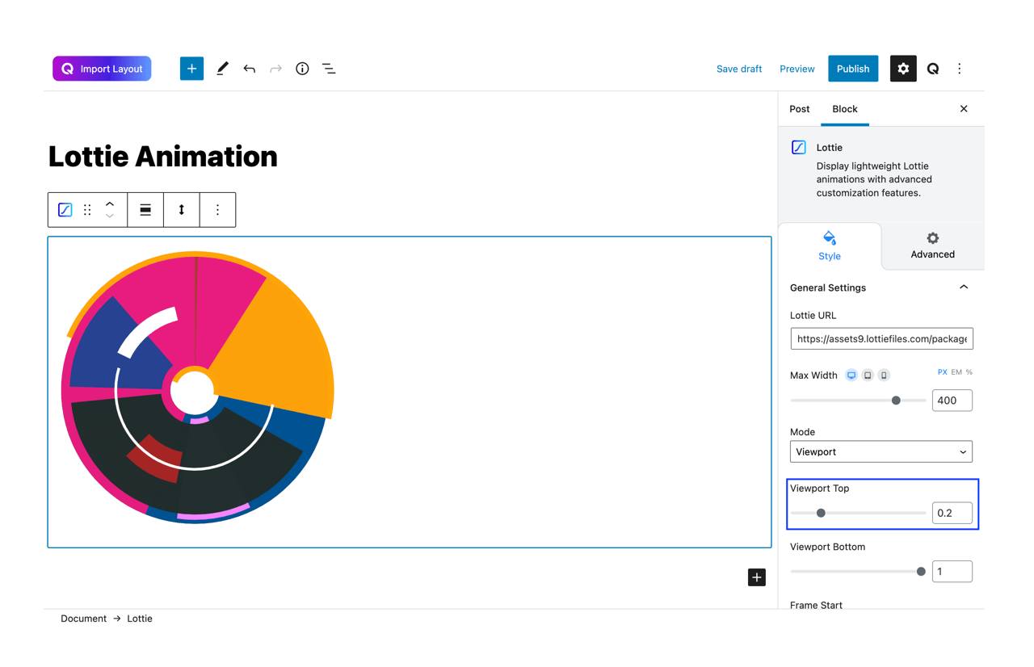Viewport: 1034px width, 667px height.
Task: Select tablet device for Max Width
Action: 868,375
